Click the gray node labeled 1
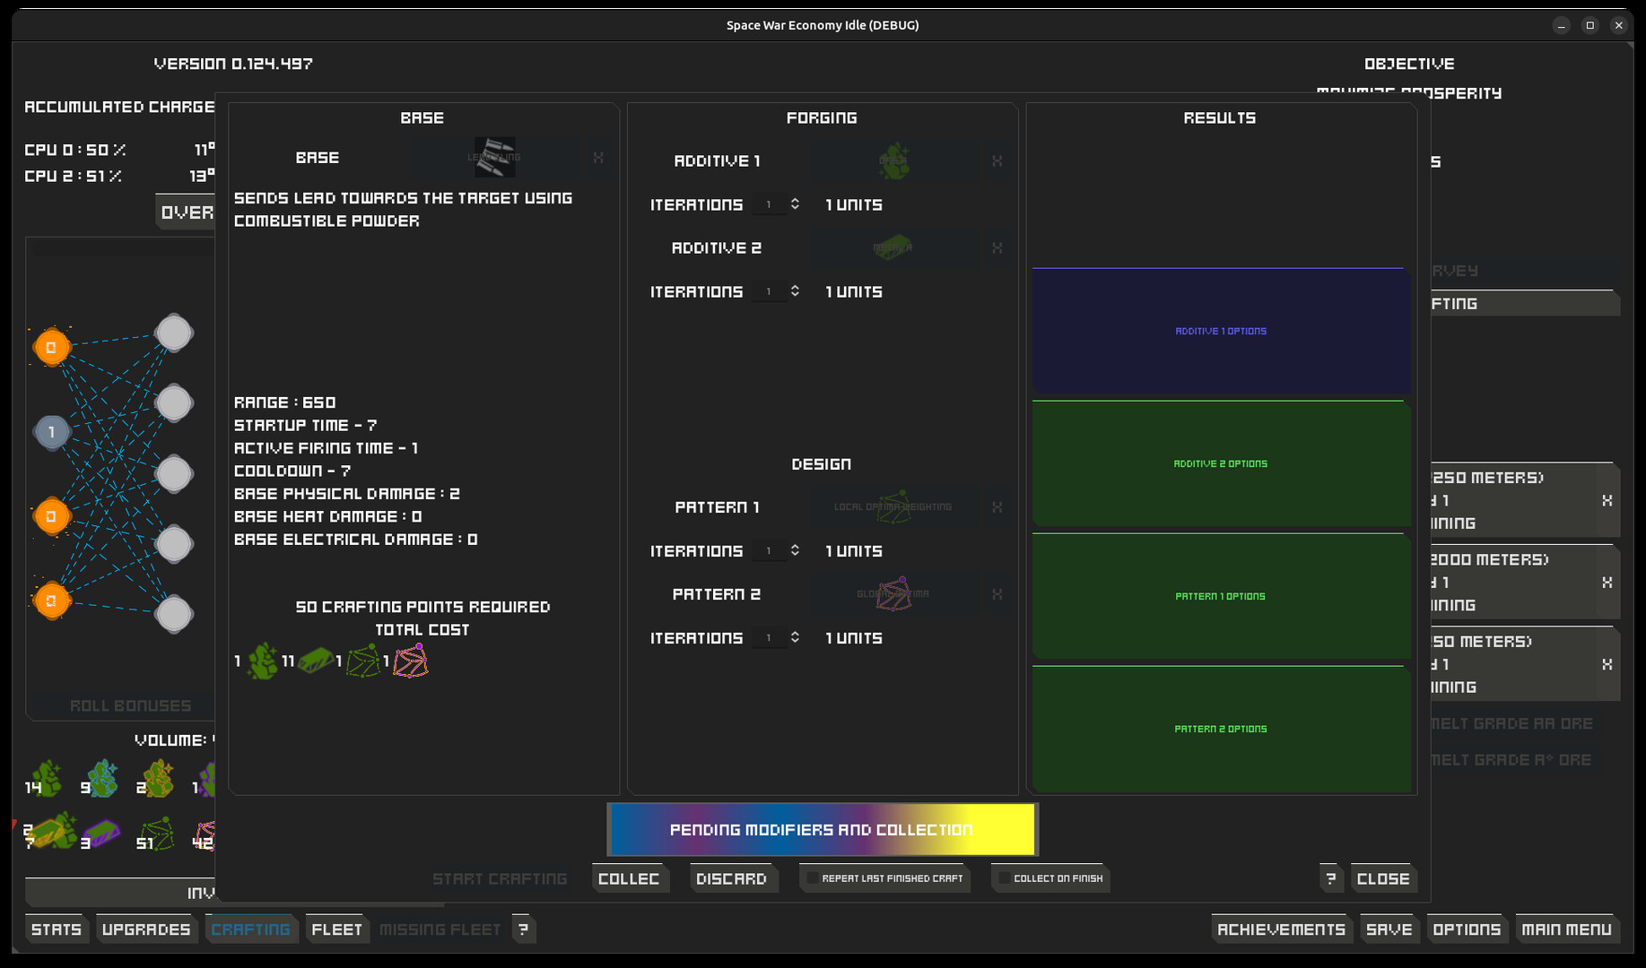The image size is (1646, 968). pyautogui.click(x=51, y=432)
